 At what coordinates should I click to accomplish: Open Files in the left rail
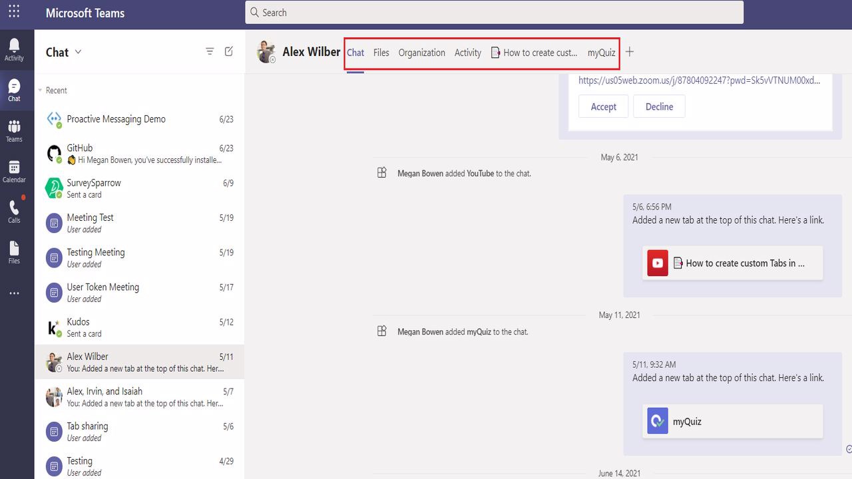point(14,253)
